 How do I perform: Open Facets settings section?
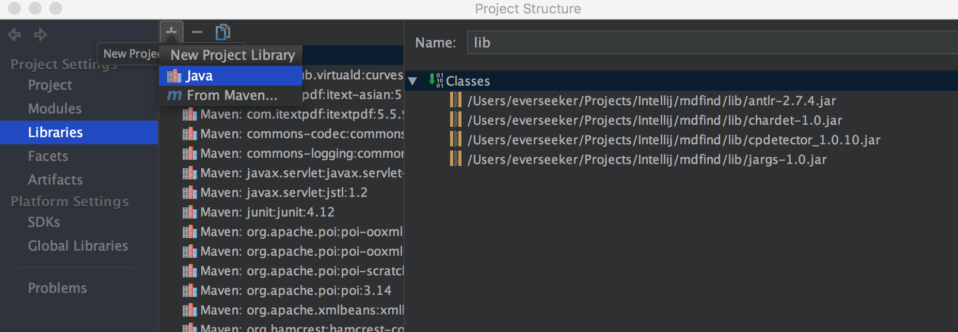[48, 156]
